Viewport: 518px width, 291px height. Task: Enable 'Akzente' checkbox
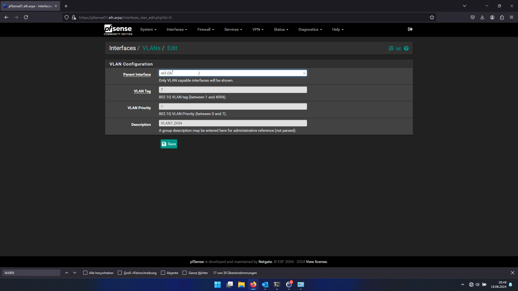coord(163,273)
